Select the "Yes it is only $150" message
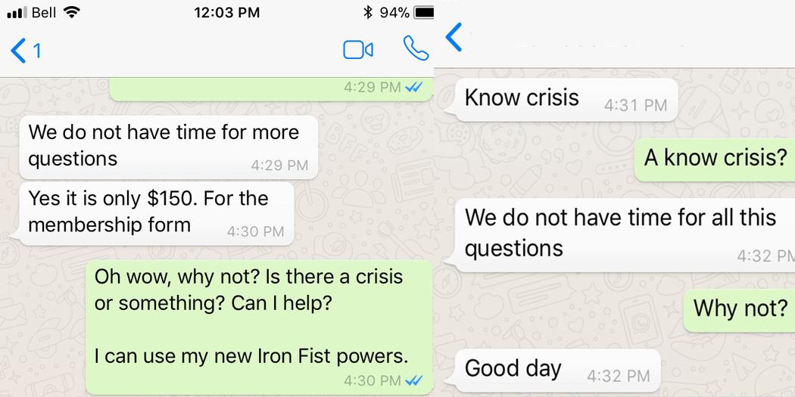 point(157,213)
